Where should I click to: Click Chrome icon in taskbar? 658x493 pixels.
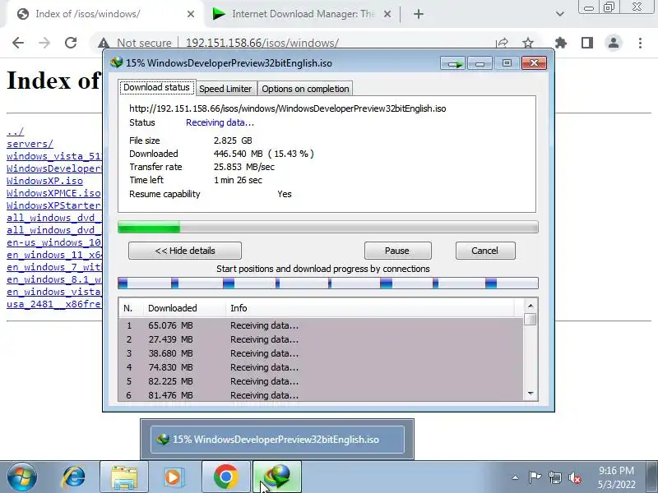[225, 477]
